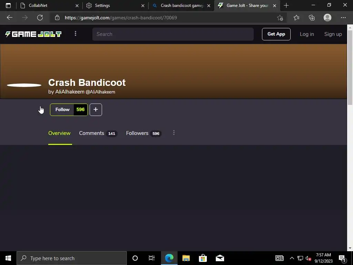Open Cortana from the taskbar
The width and height of the screenshot is (353, 265).
point(135,258)
